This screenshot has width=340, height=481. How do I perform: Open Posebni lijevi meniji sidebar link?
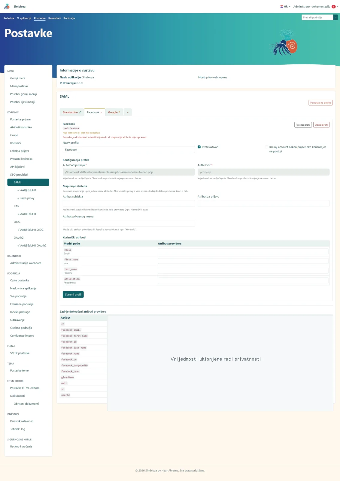(x=23, y=102)
